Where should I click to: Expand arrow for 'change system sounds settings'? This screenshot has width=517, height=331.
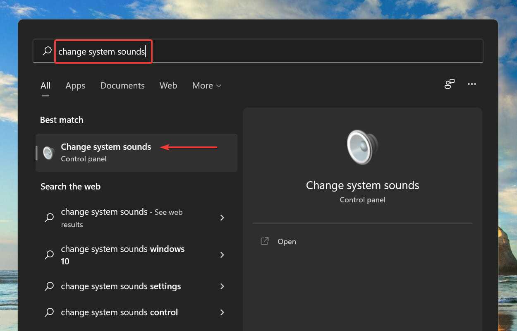pos(222,286)
